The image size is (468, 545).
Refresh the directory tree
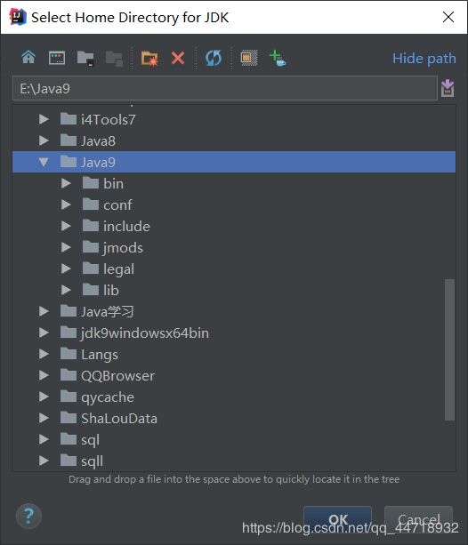click(214, 58)
